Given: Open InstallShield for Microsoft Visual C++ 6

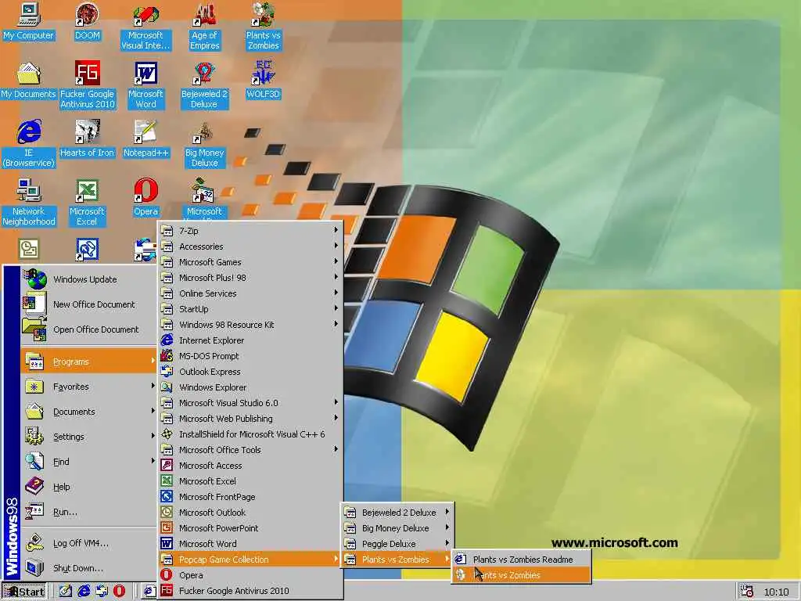Looking at the screenshot, I should tap(250, 434).
